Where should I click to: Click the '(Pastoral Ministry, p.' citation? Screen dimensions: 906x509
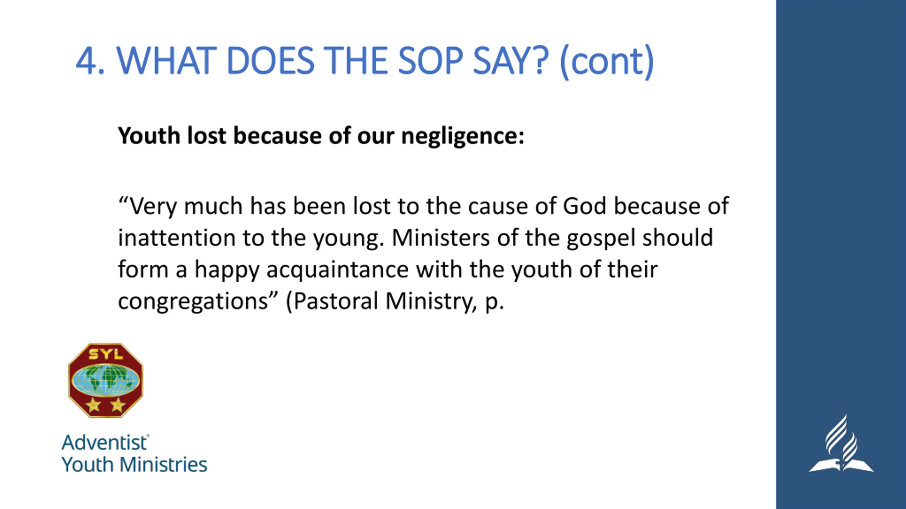395,302
